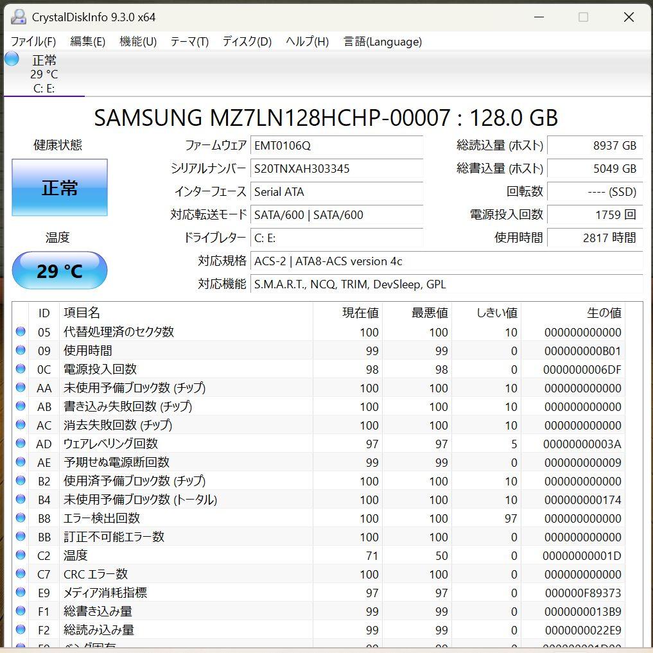Select the 予期せぬ電源断回数 row name
This screenshot has height=653, width=653.
coord(116,462)
